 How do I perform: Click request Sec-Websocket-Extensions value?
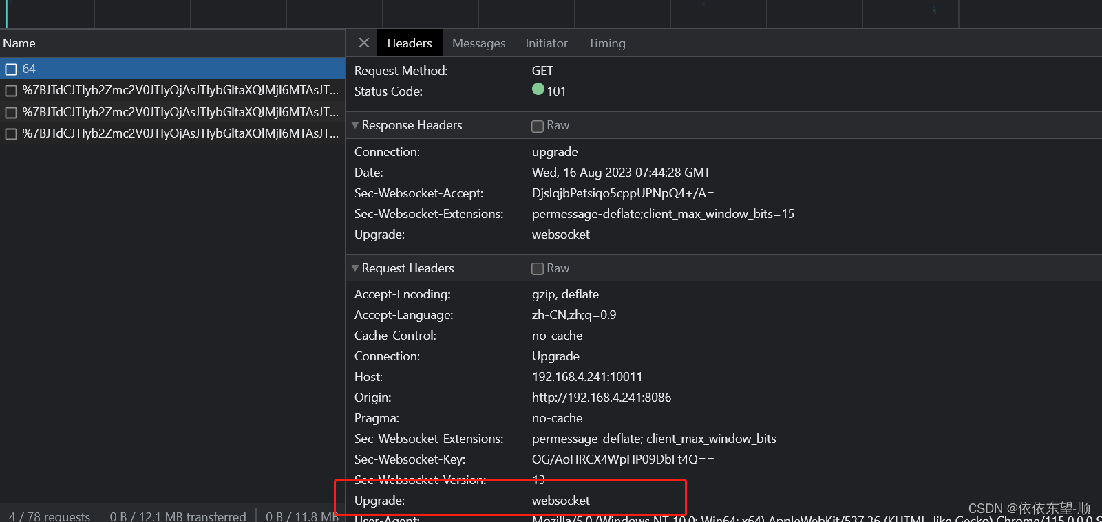654,439
